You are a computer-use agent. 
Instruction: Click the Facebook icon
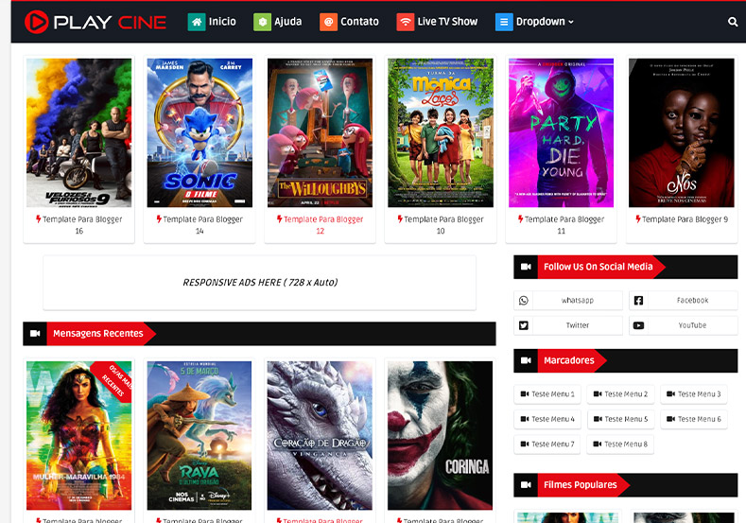coord(638,301)
